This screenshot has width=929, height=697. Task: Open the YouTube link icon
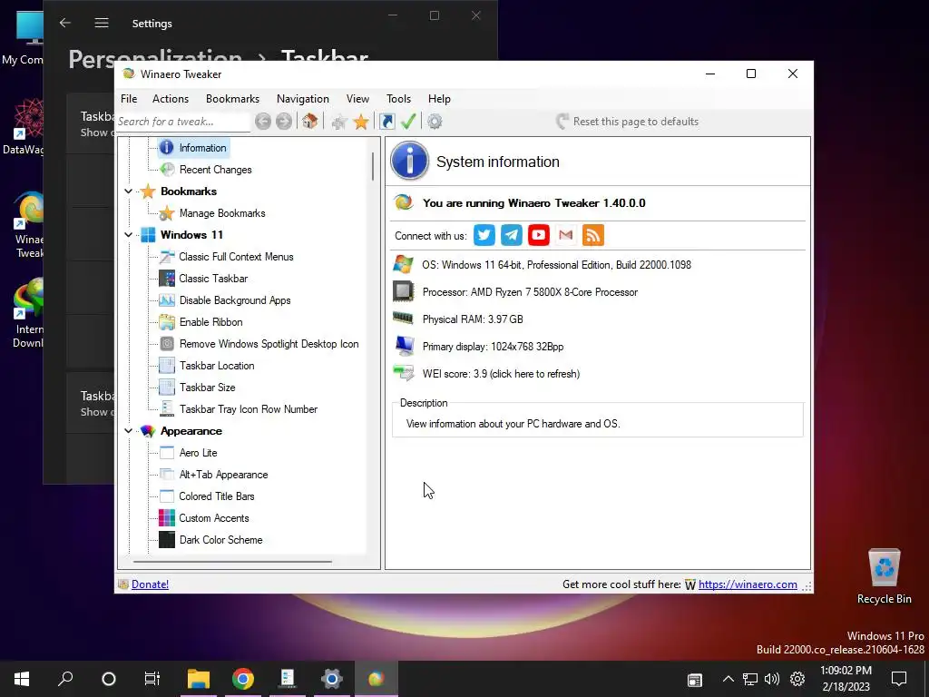click(539, 235)
